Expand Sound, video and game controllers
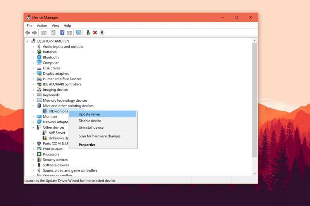The width and height of the screenshot is (310, 206). point(33,170)
